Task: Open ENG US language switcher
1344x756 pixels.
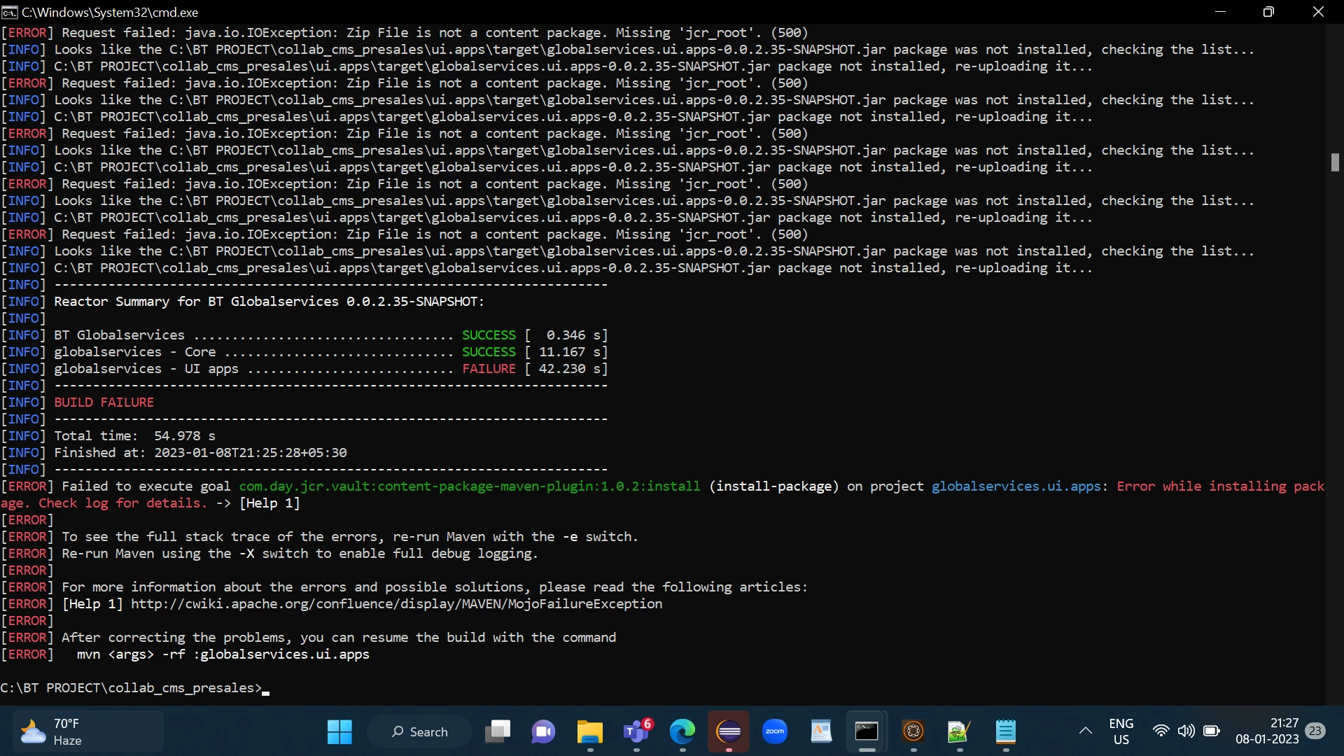Action: pyautogui.click(x=1121, y=731)
